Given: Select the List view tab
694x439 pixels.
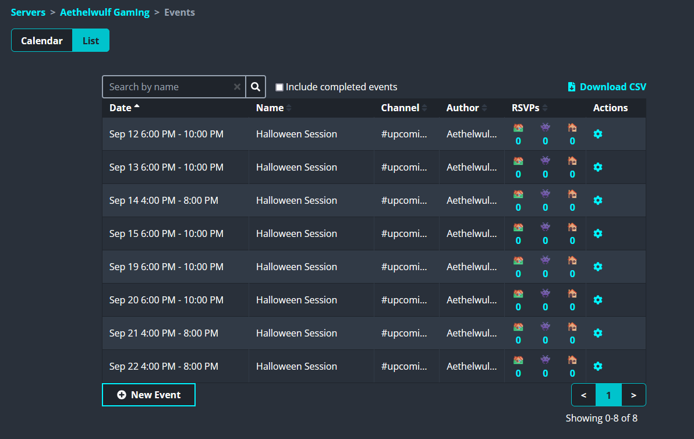Looking at the screenshot, I should point(91,41).
